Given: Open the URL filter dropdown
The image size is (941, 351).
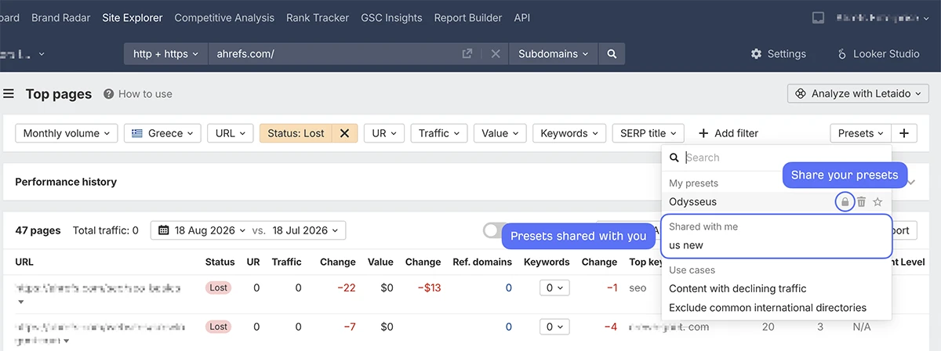Looking at the screenshot, I should (231, 133).
